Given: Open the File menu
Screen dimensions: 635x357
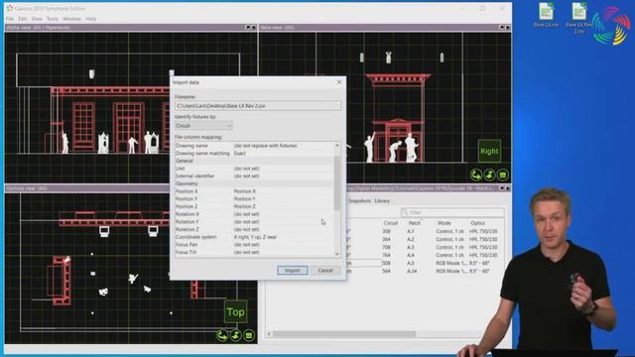Looking at the screenshot, I should [x=10, y=19].
